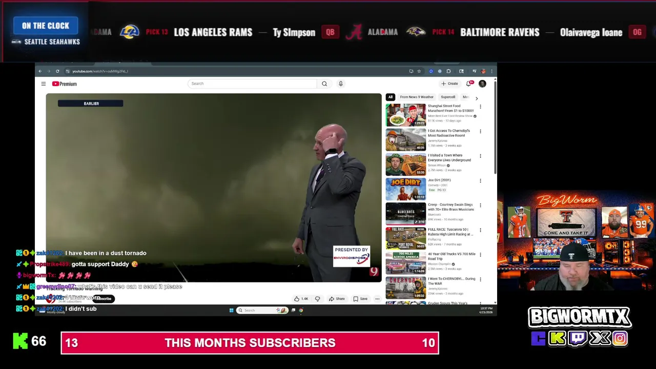Screen dimensions: 656x369
Task: Open options for 40 Year Old Trucks video
Action: click(x=480, y=254)
